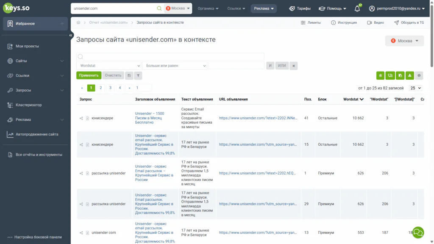Open Обсудить в TG
This screenshot has width=434, height=244.
(409, 23)
